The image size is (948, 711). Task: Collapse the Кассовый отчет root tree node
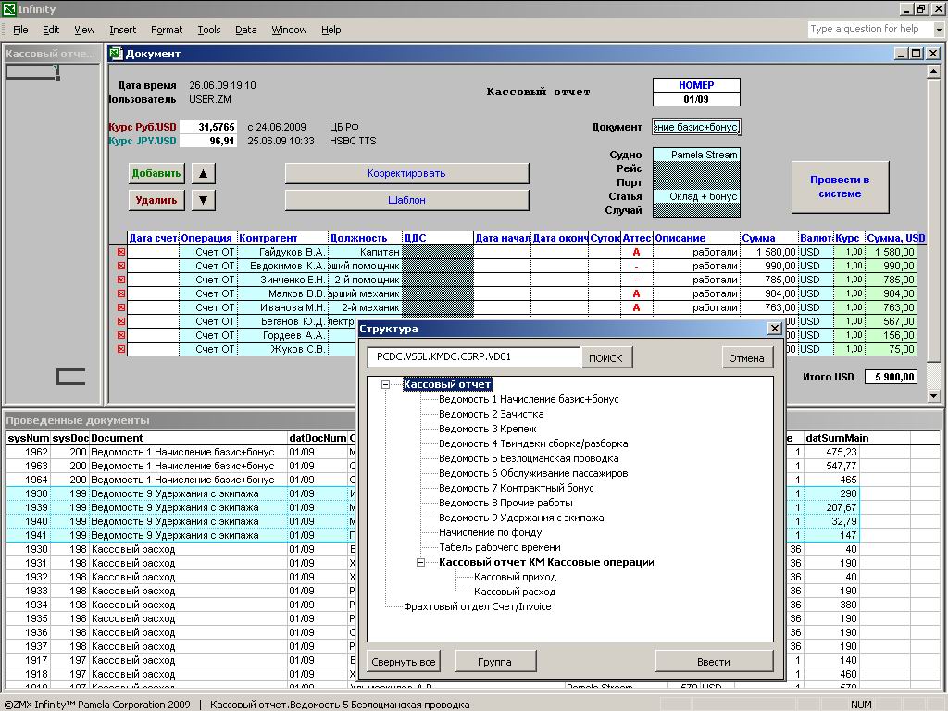tap(385, 384)
